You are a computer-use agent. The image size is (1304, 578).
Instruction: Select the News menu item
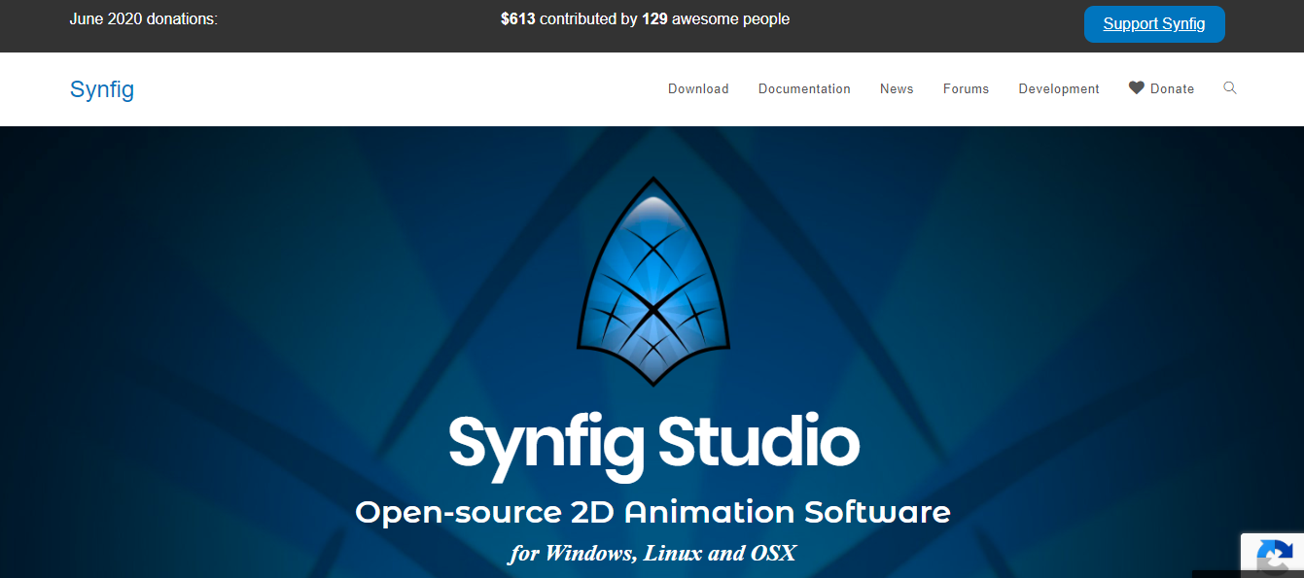[897, 88]
